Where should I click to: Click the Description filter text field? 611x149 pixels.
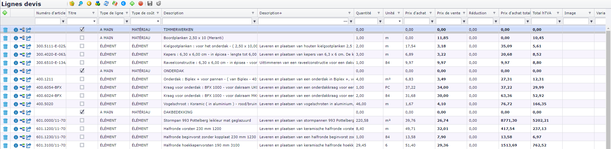[x=207, y=21]
